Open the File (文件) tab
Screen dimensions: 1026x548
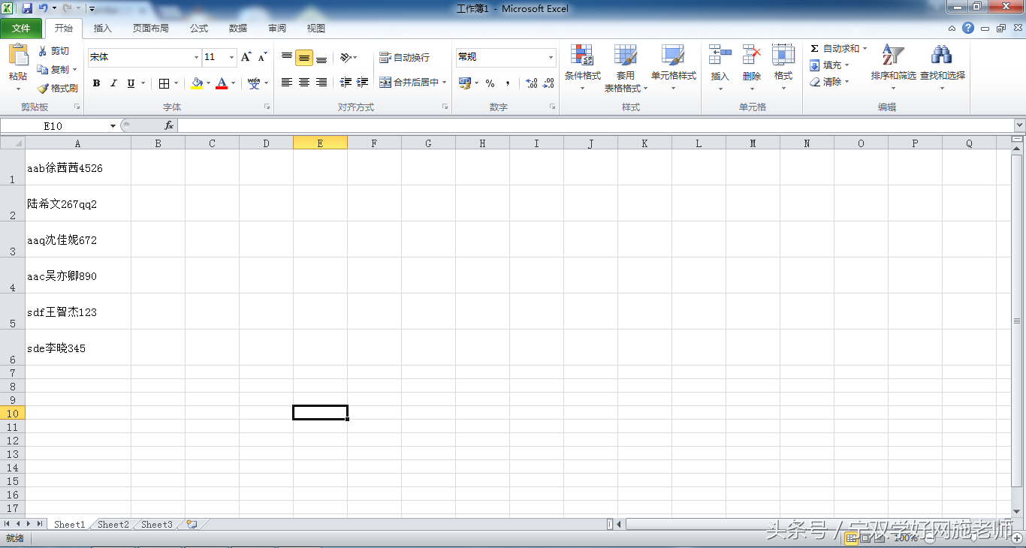point(21,29)
